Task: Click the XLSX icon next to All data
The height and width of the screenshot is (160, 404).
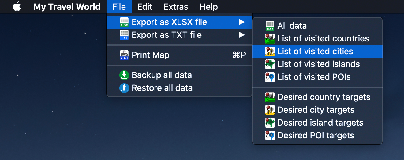Action: [270, 26]
